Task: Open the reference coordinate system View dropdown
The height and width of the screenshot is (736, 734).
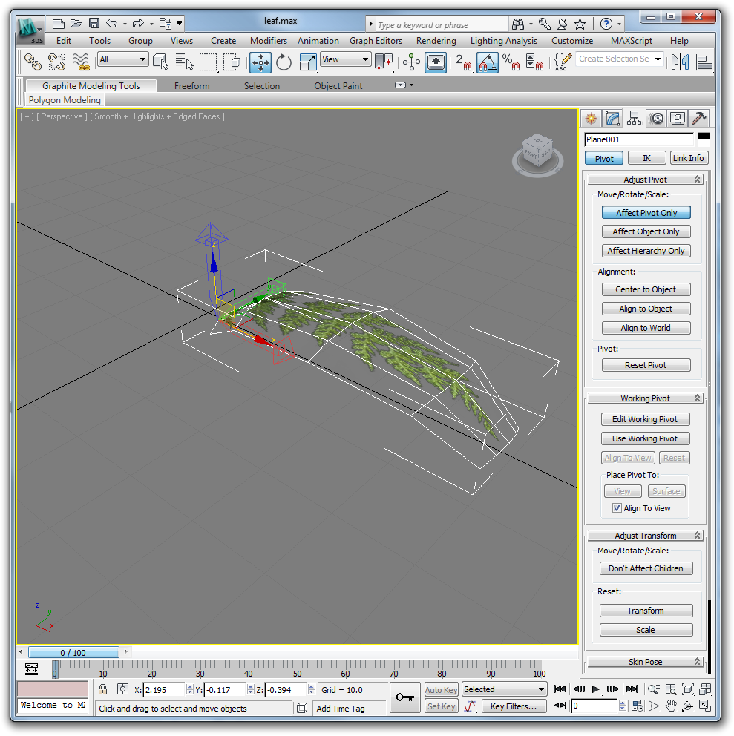Action: pos(345,59)
